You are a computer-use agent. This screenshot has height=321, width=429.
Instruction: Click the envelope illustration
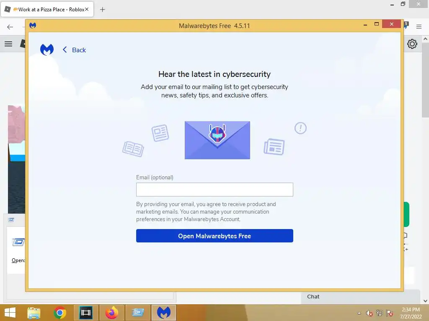click(217, 140)
